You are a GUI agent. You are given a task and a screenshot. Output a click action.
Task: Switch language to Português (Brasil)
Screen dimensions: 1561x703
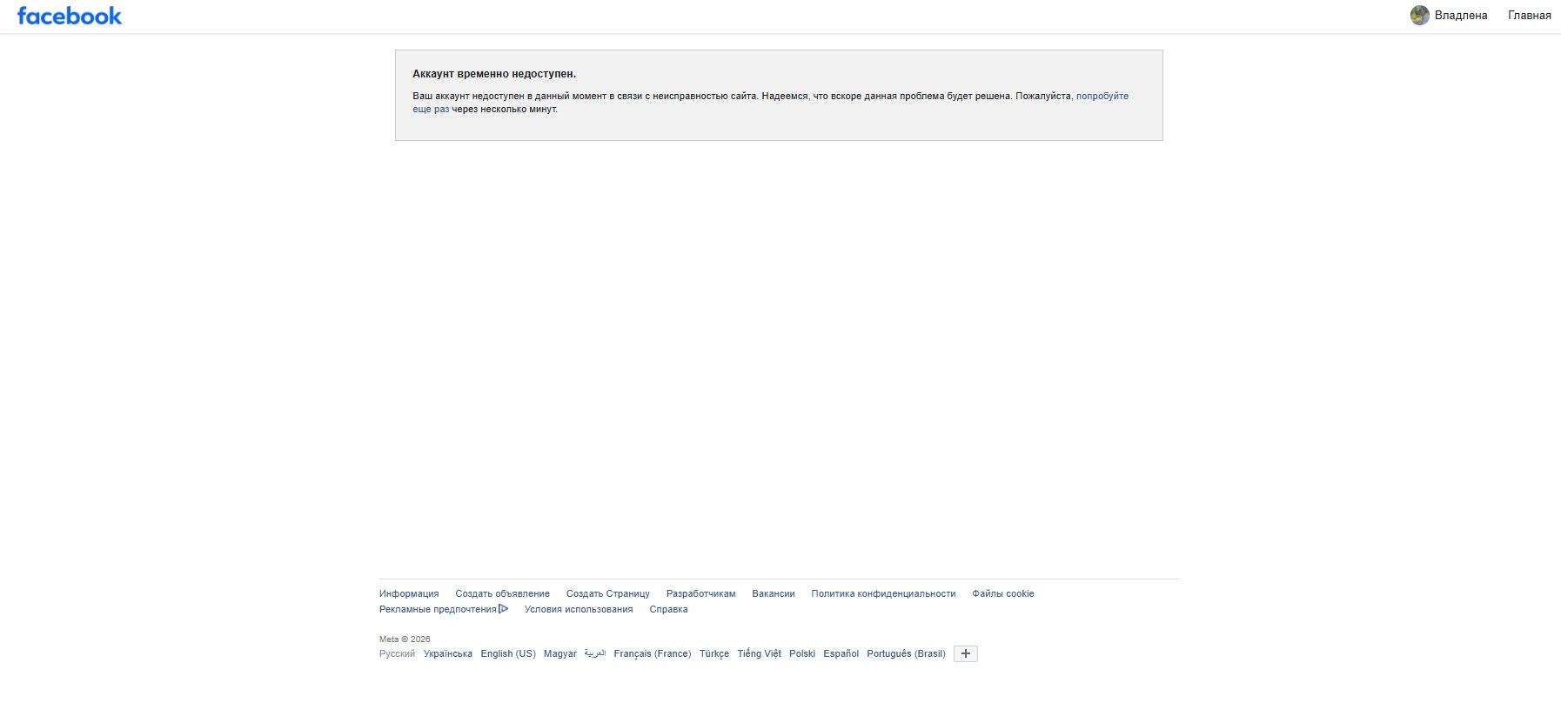(x=906, y=653)
